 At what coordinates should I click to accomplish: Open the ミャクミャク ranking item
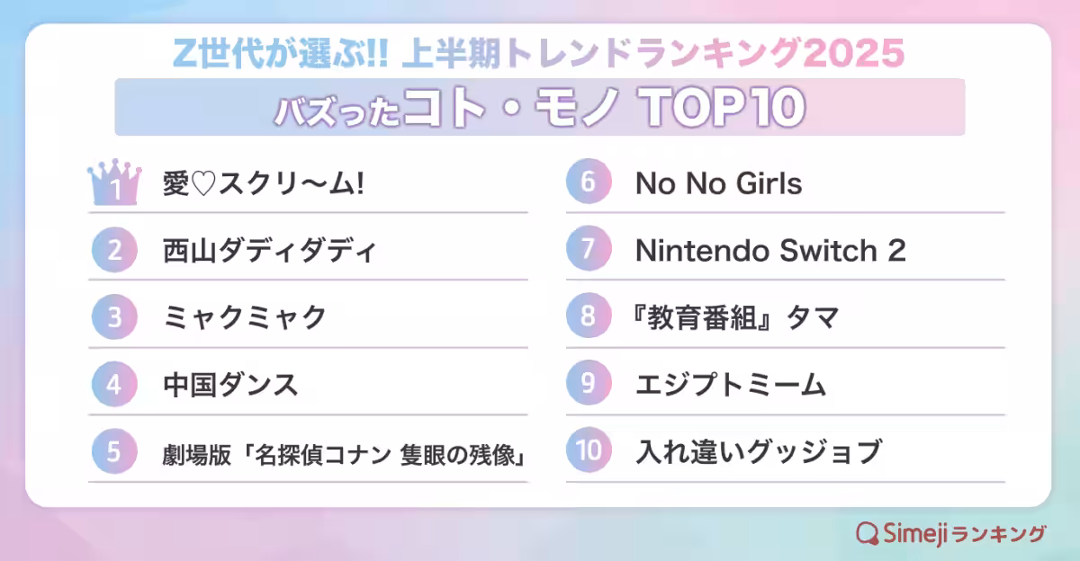coord(244,316)
